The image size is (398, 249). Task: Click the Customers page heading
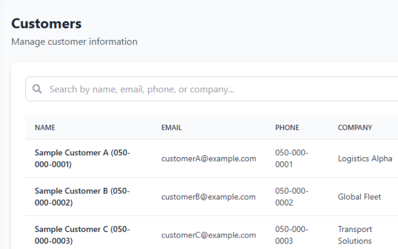point(47,24)
